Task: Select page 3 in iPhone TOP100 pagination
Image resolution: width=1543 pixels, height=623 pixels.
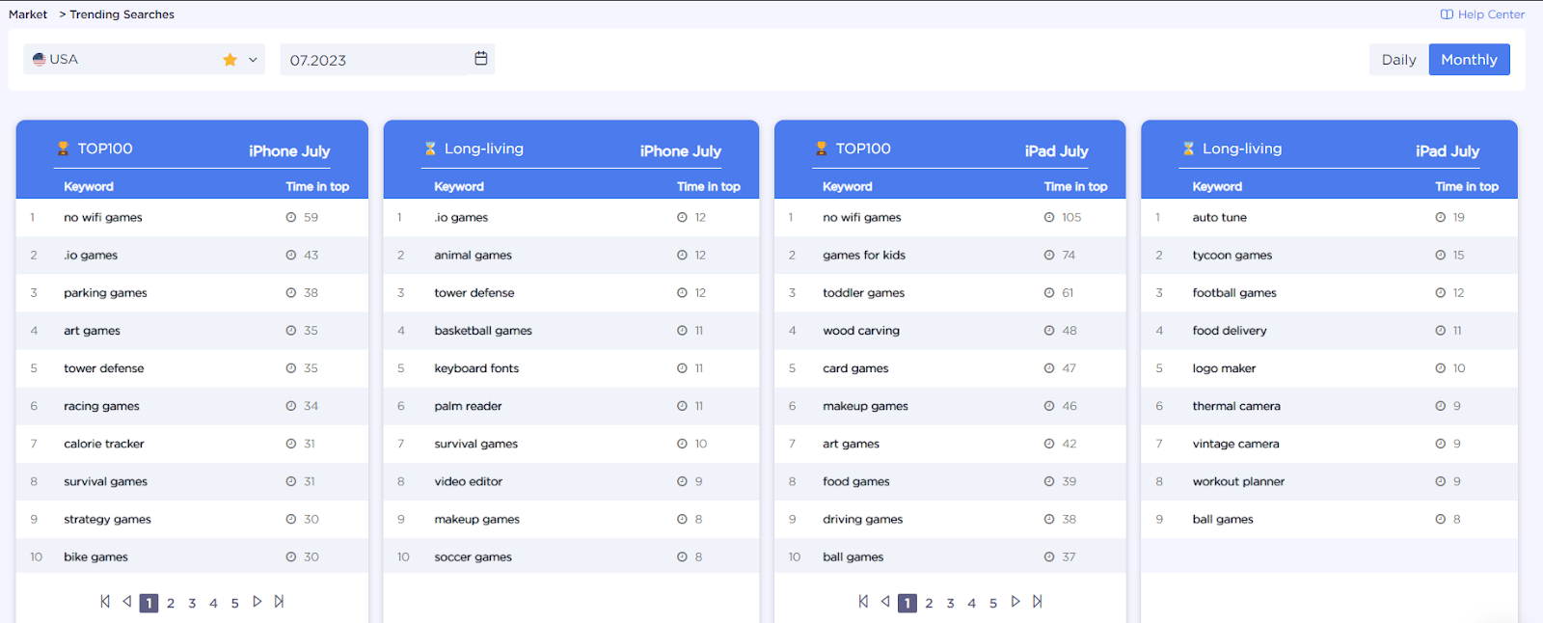Action: pos(192,604)
